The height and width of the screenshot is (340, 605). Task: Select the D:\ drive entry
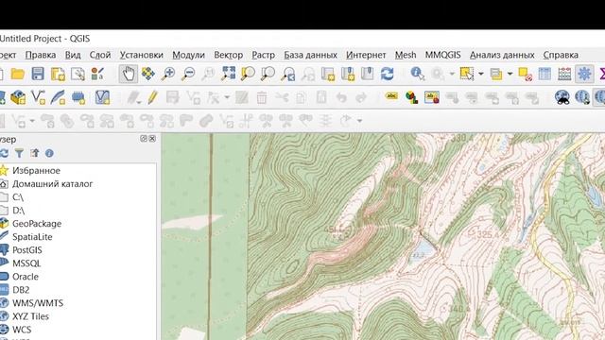pyautogui.click(x=18, y=211)
